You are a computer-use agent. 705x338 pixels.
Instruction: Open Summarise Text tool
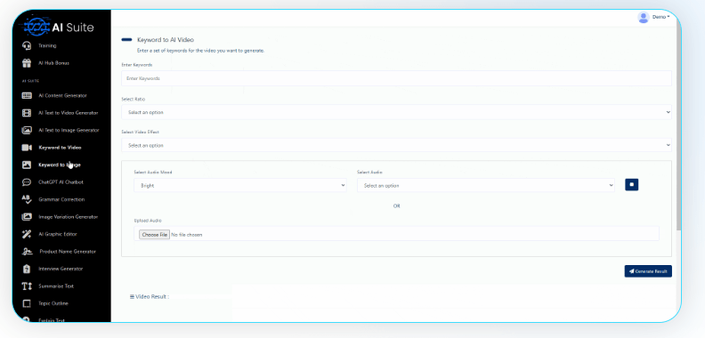[56, 286]
